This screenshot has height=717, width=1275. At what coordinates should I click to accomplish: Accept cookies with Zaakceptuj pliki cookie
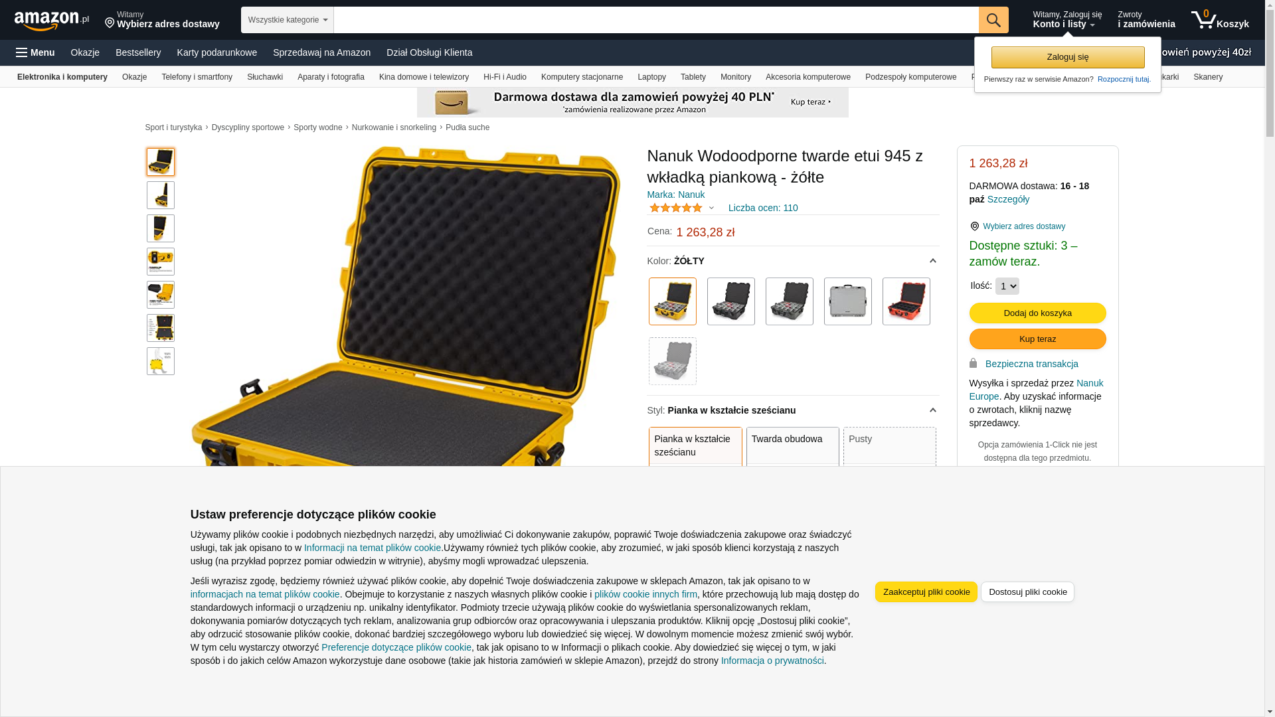[x=926, y=592]
